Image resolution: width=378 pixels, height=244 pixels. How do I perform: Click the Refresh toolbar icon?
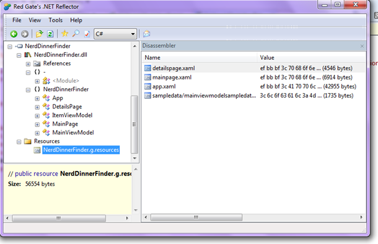[x=50, y=34]
